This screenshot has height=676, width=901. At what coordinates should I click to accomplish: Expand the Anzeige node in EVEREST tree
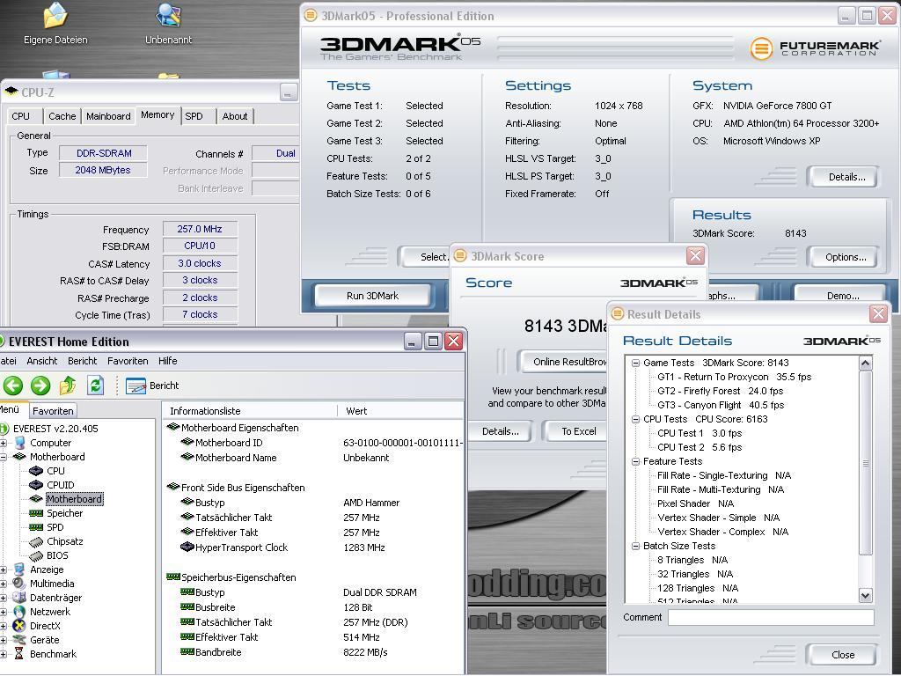[x=3, y=569]
